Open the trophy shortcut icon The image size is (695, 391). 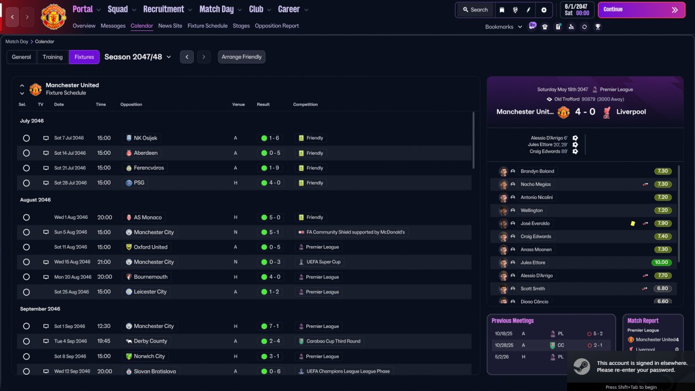[x=598, y=27]
